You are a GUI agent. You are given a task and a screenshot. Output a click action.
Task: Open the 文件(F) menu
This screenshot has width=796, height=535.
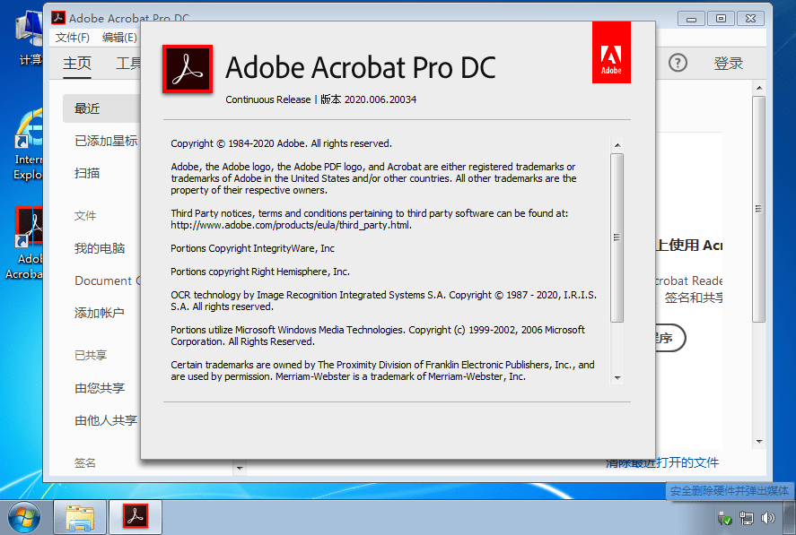72,38
